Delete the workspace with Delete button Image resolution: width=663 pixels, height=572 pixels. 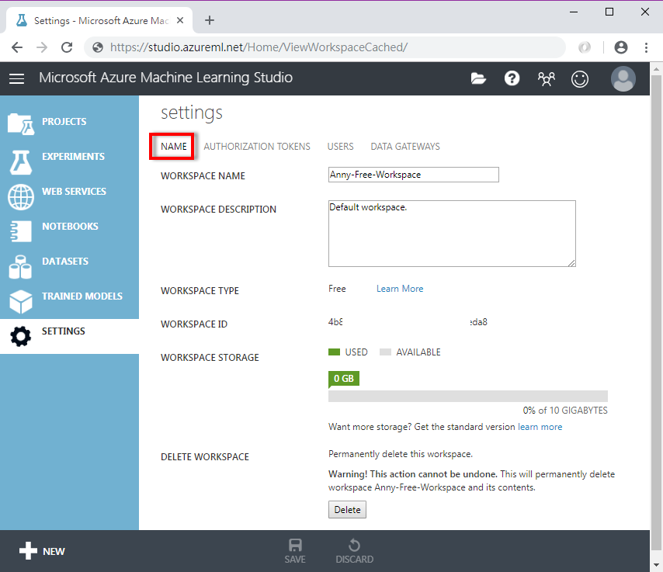click(x=347, y=509)
